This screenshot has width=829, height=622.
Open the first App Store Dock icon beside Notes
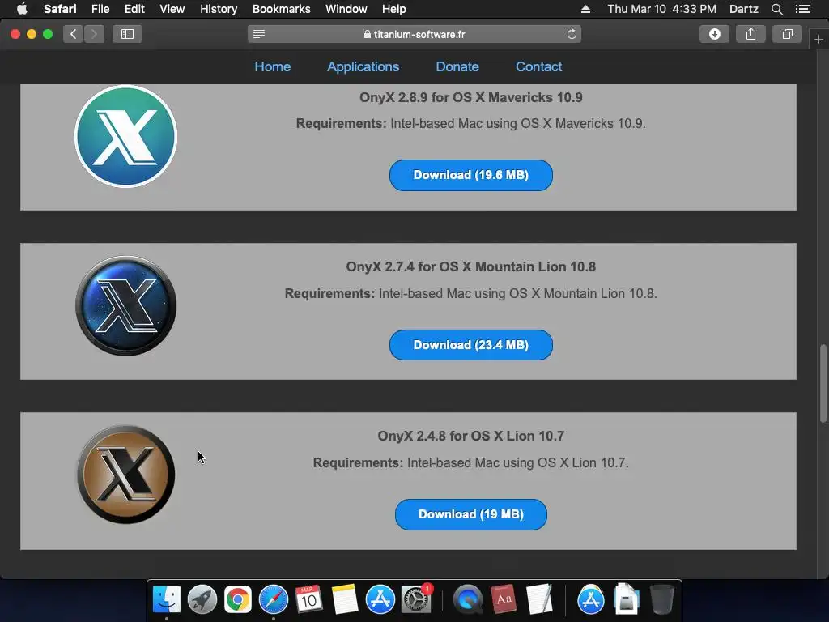pyautogui.click(x=380, y=599)
